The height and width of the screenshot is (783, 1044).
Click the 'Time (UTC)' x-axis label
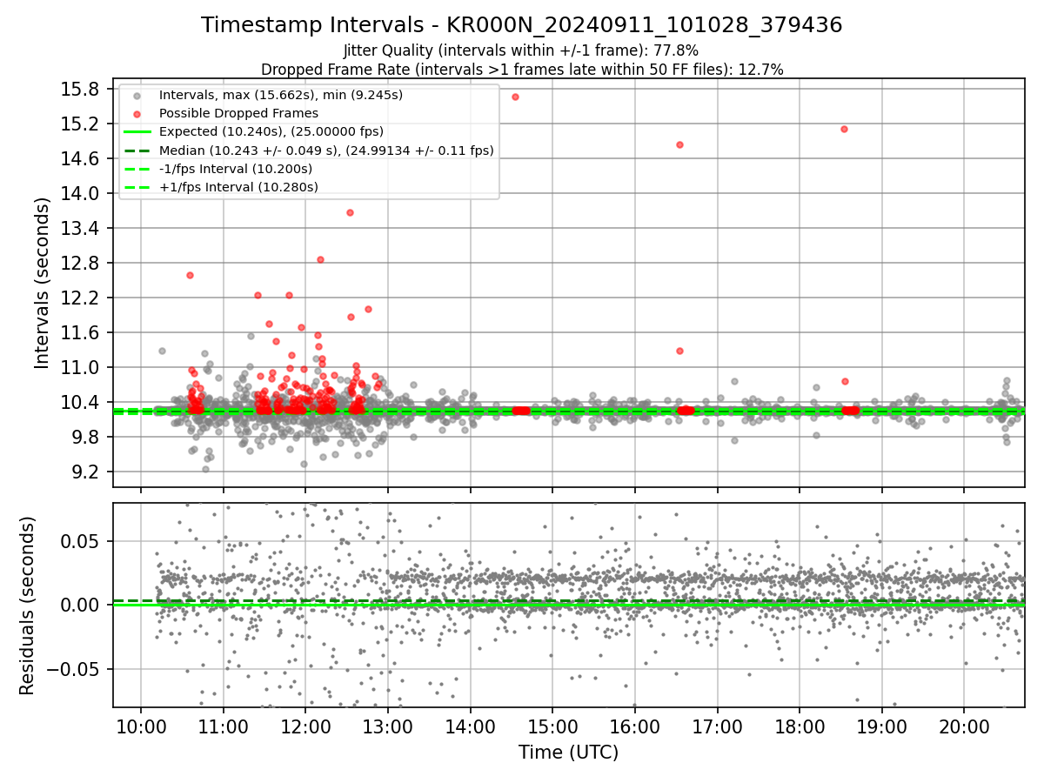[568, 753]
